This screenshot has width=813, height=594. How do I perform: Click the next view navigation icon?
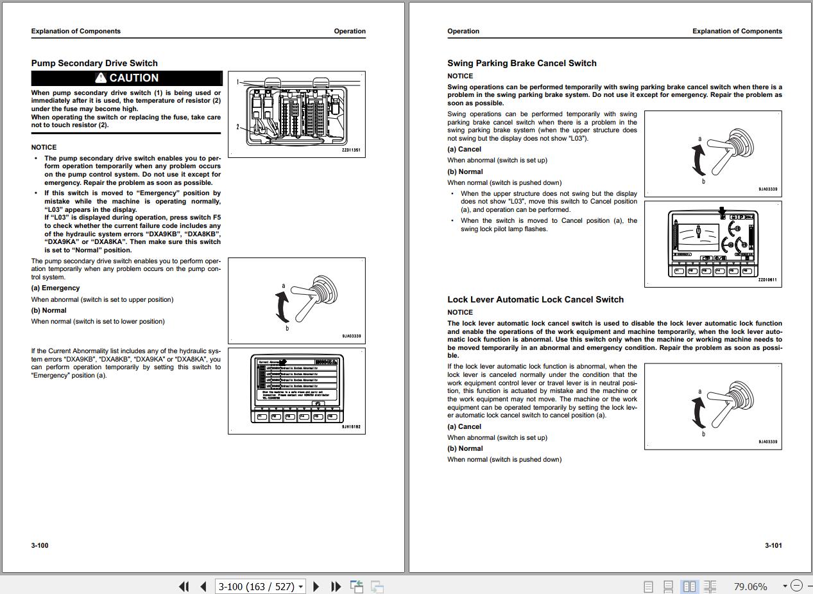(x=377, y=586)
